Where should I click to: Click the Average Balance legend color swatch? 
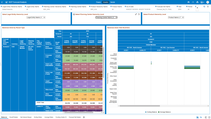pos(159,112)
